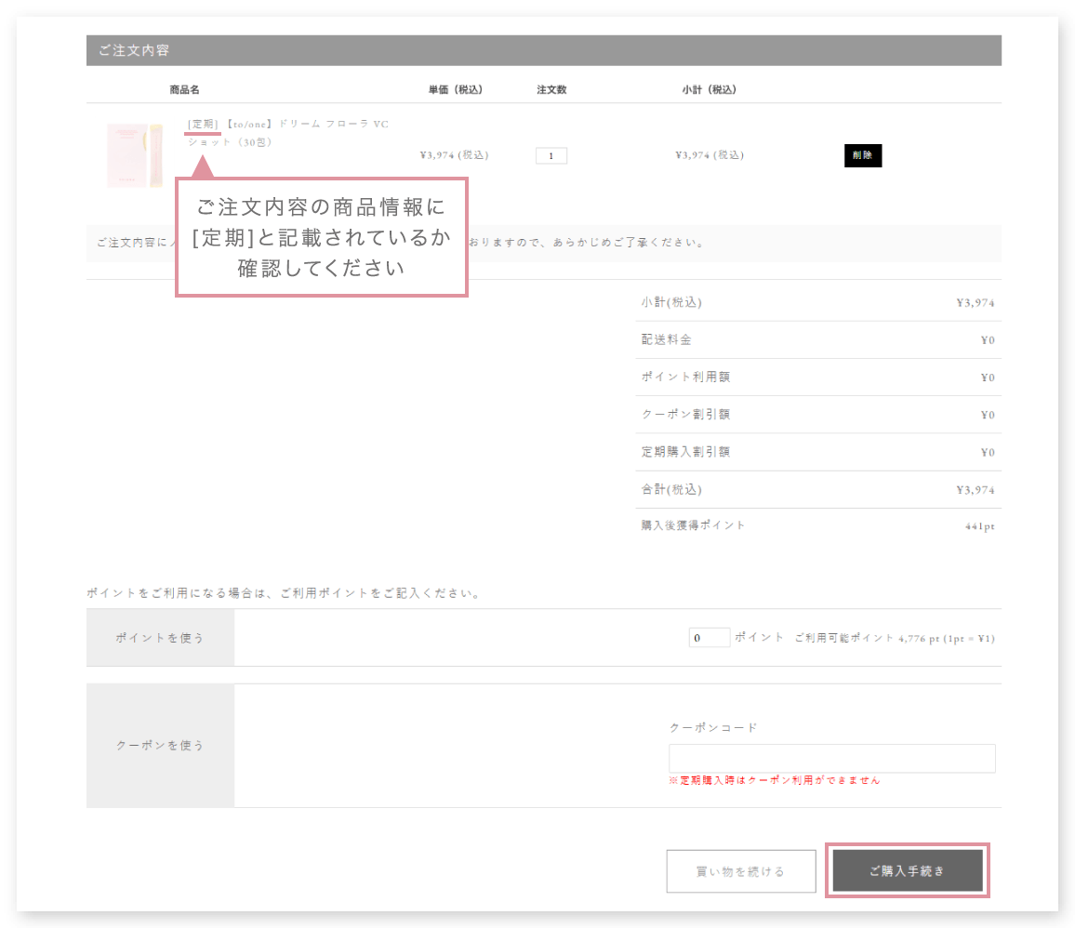Click the ポイントを使う label cell
1075x928 pixels.
pyautogui.click(x=160, y=638)
